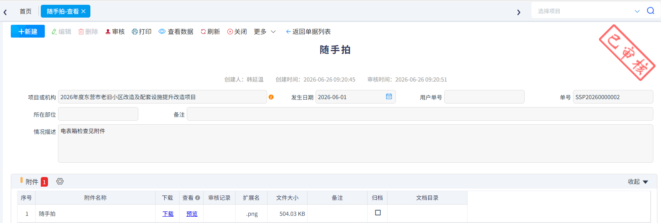Click the 查看数据 eye icon button
The image size is (661, 223).
(176, 32)
